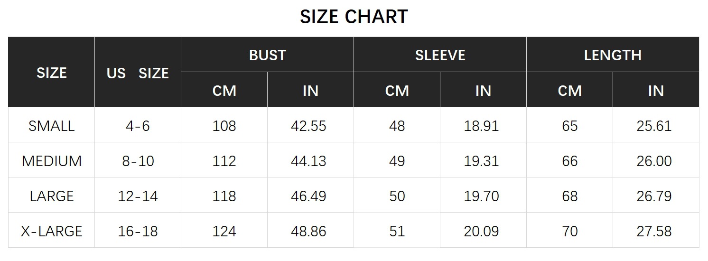Click the SMALL size row label
The height and width of the screenshot is (261, 708).
click(x=51, y=126)
